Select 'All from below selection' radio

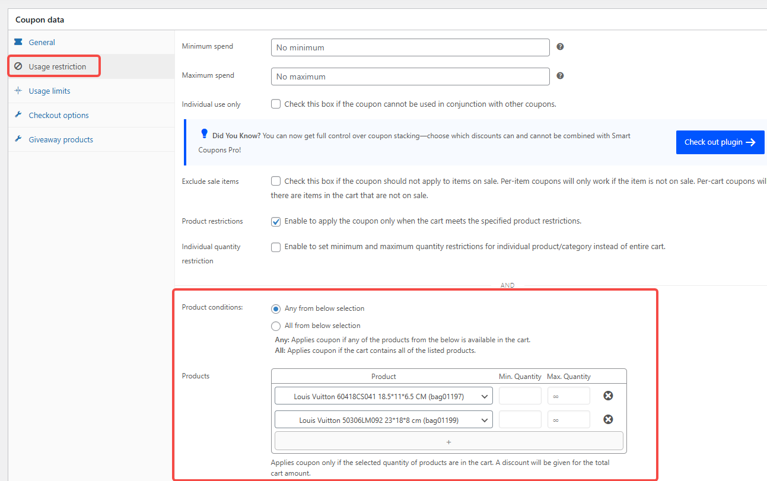tap(276, 326)
